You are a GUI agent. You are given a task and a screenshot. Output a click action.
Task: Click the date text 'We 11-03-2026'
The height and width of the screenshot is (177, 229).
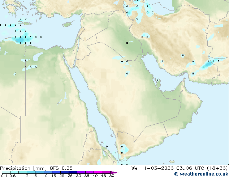[152, 168]
